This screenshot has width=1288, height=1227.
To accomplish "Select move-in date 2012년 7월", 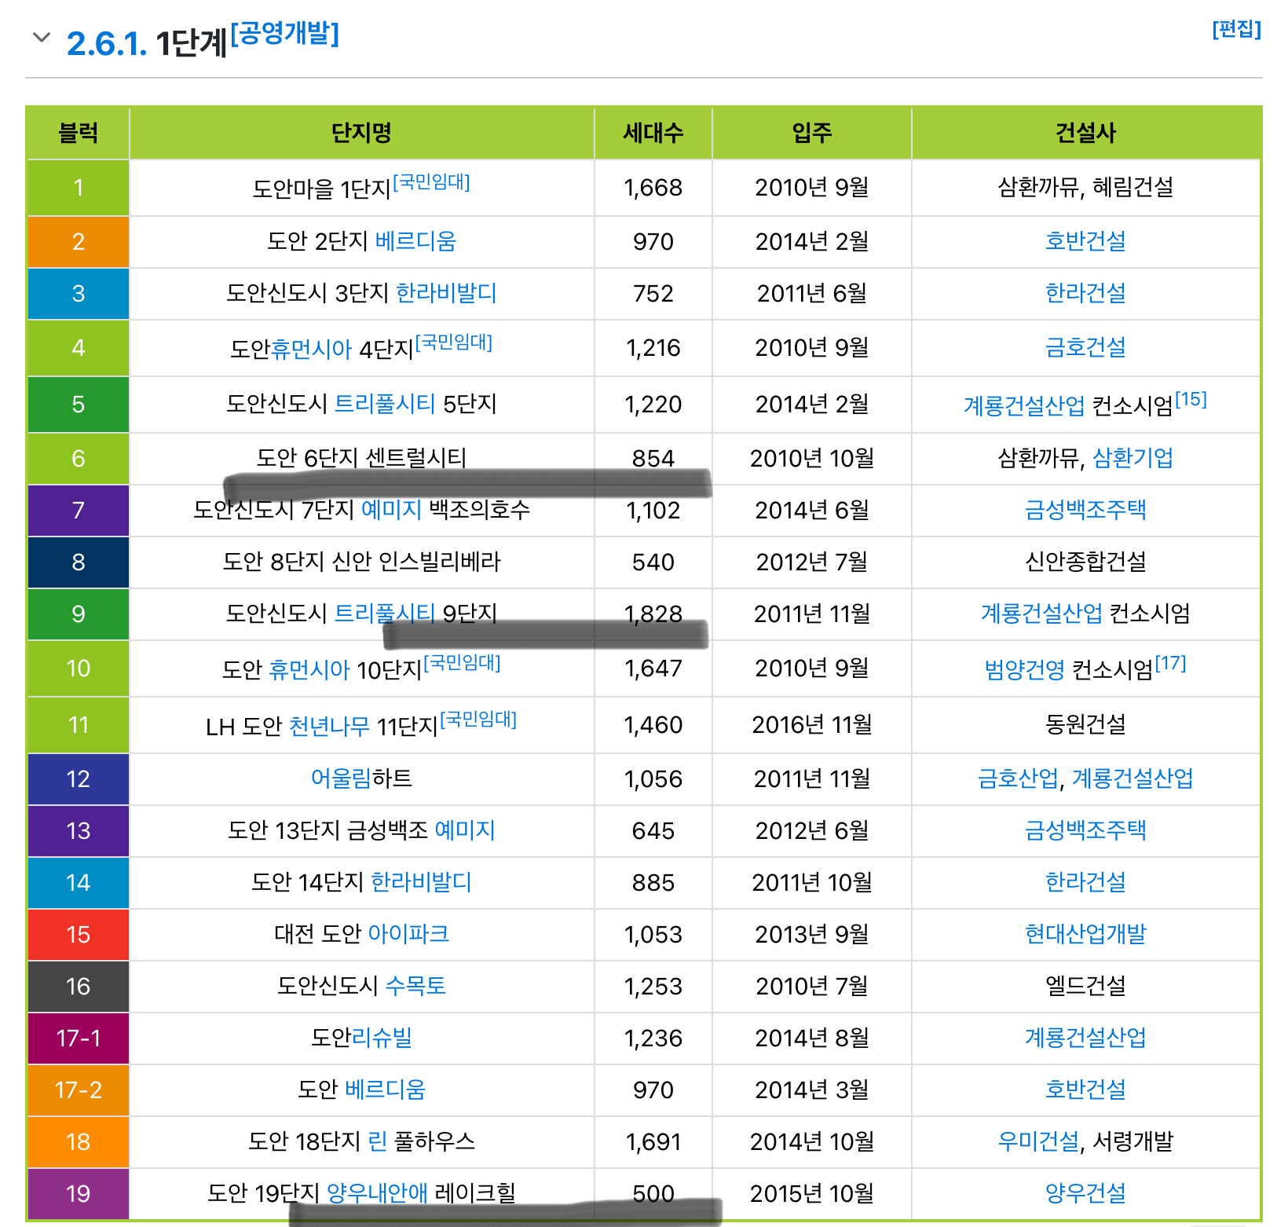I will point(812,562).
